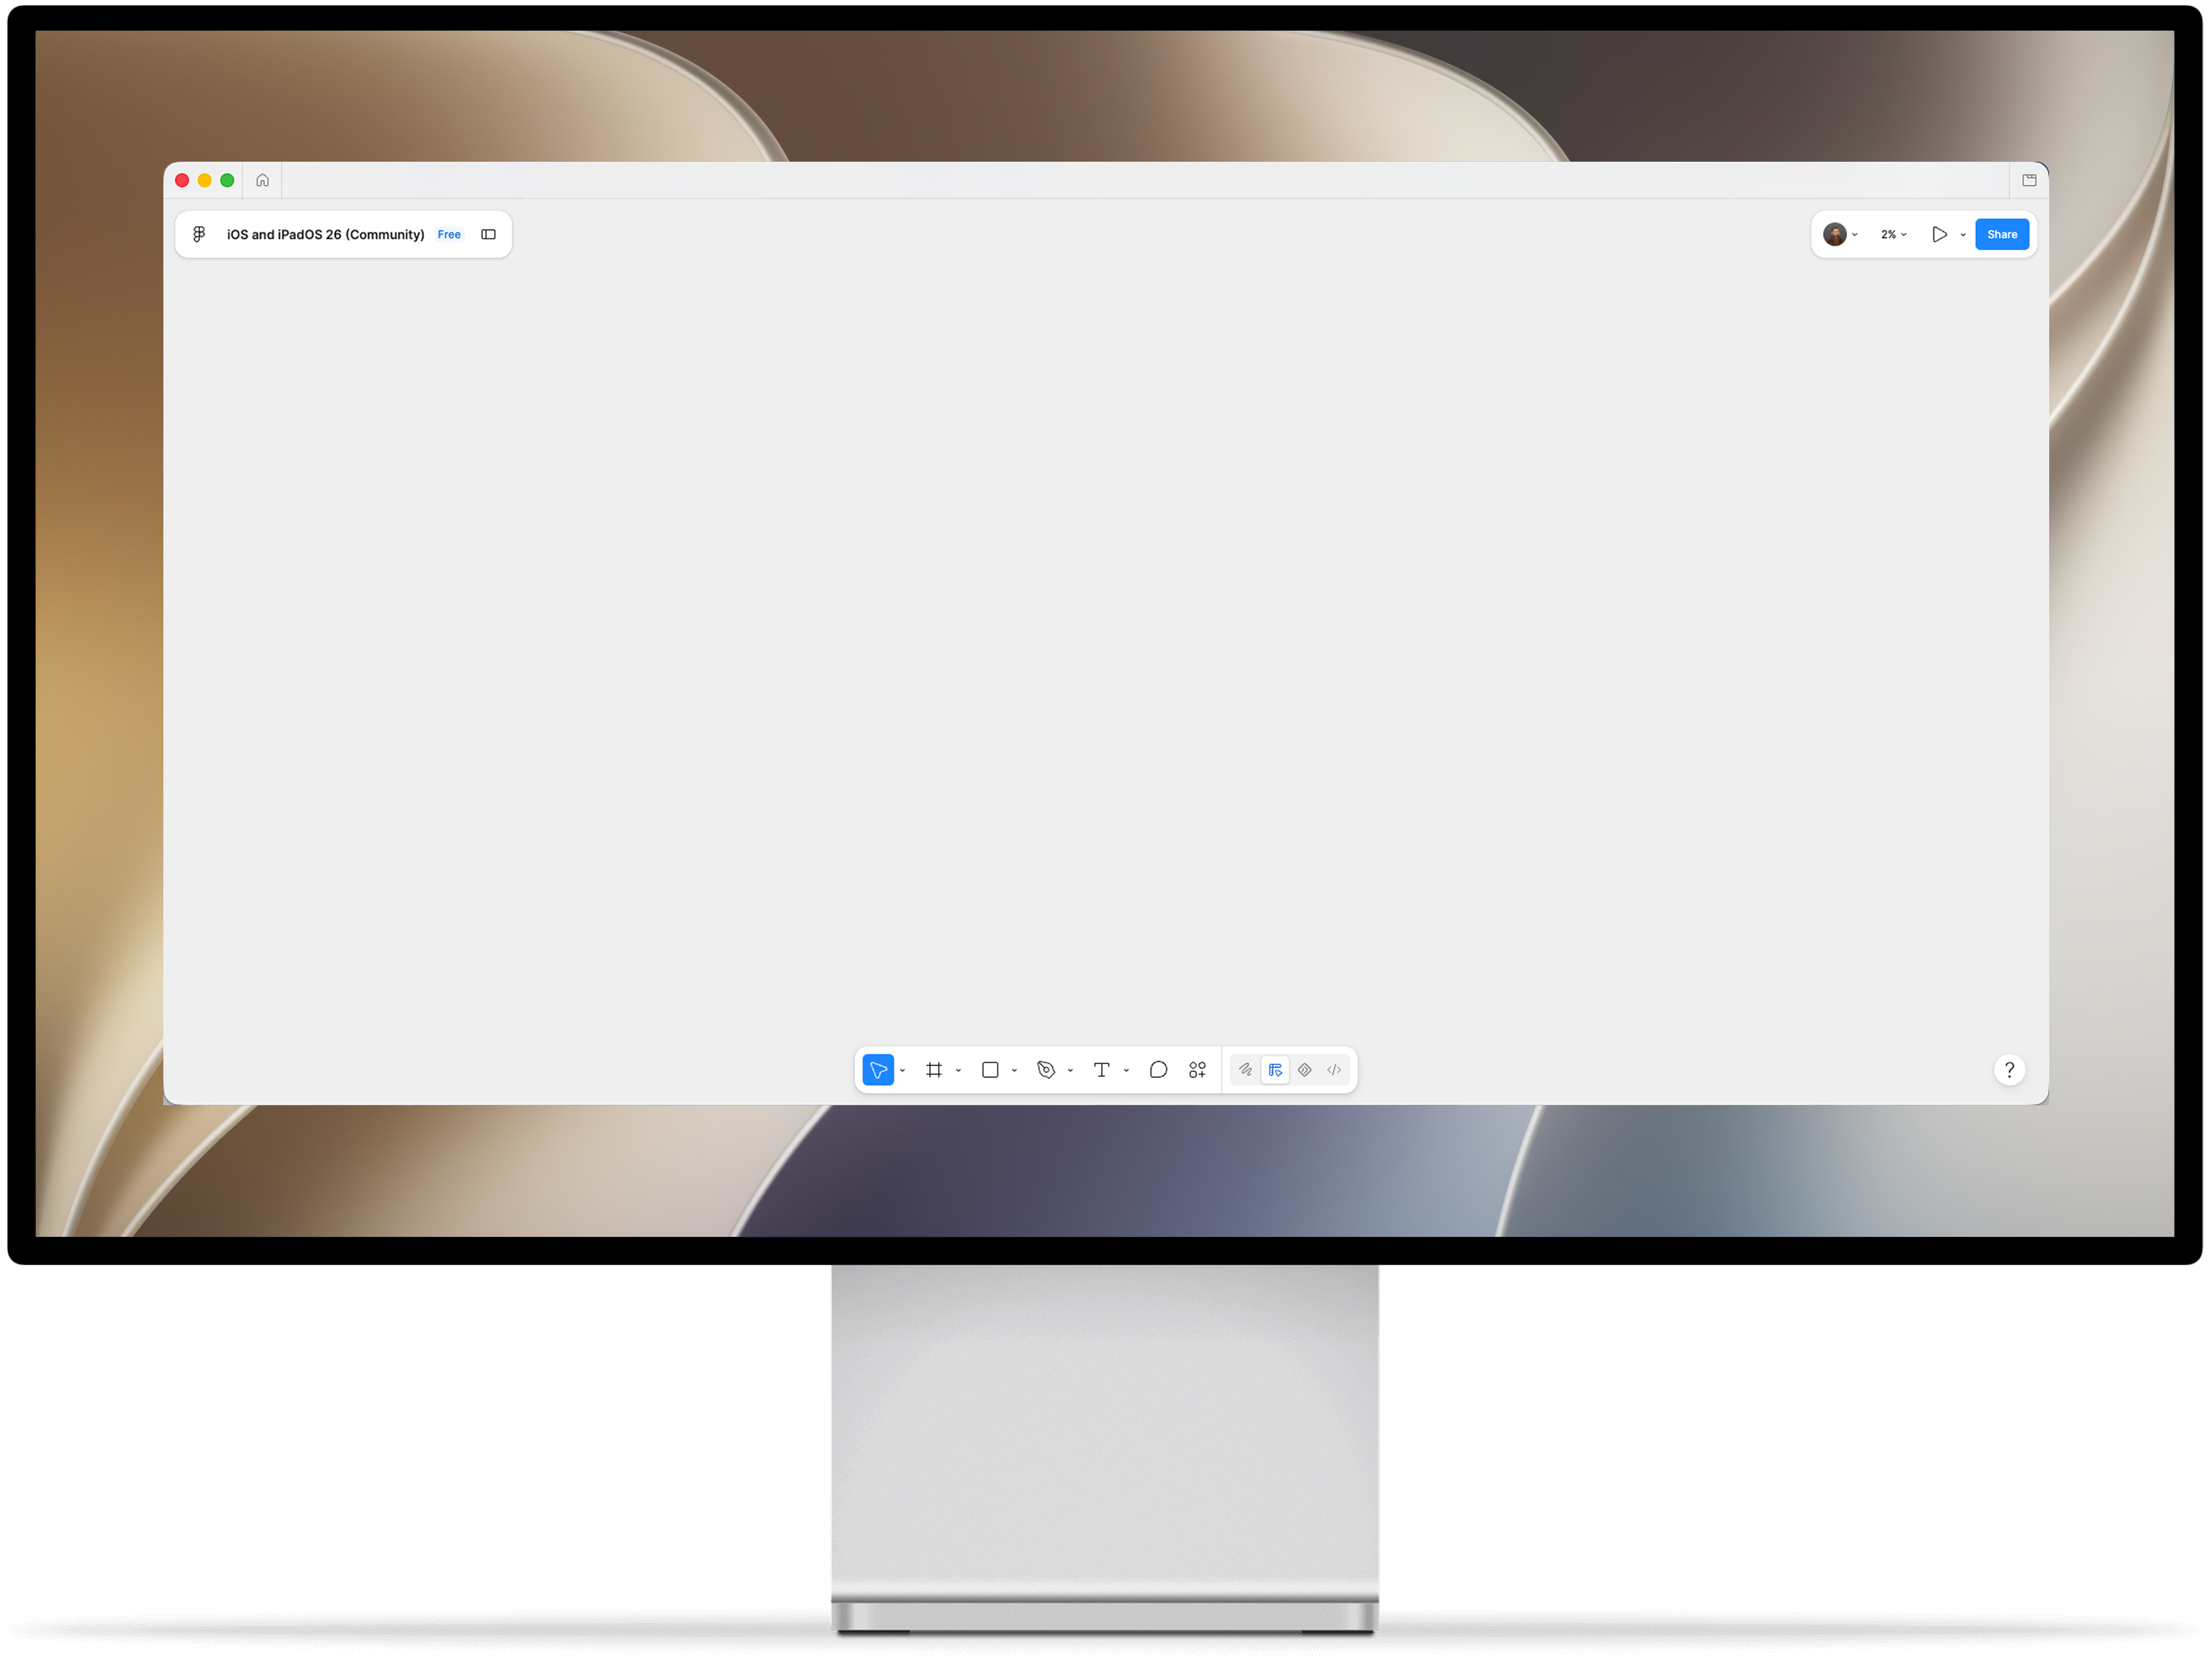The height and width of the screenshot is (1665, 2212).
Task: Select the Text tool
Action: tap(1102, 1070)
